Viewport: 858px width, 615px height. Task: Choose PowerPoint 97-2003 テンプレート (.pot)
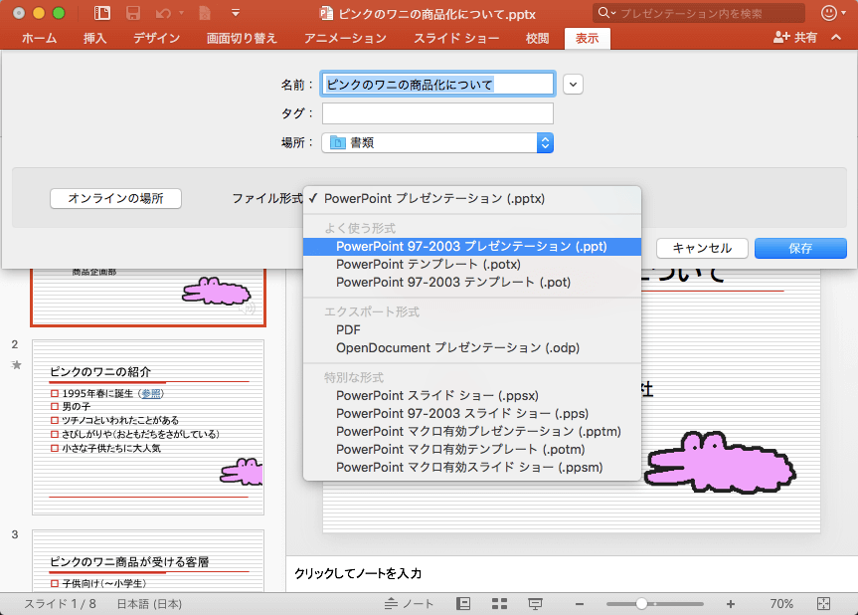(472, 282)
